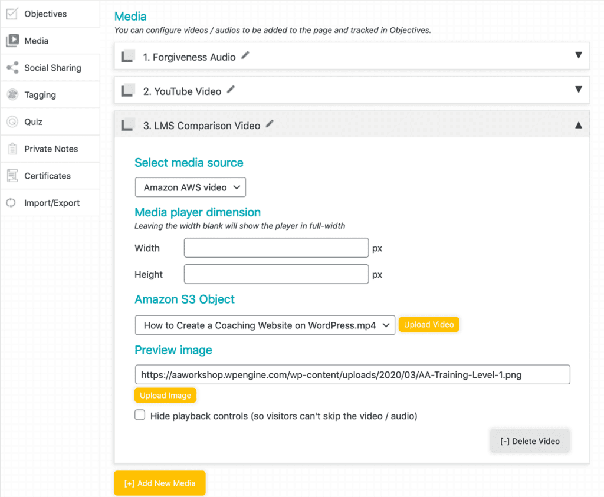Switch to the Quiz tab
The height and width of the screenshot is (497, 604).
[33, 122]
